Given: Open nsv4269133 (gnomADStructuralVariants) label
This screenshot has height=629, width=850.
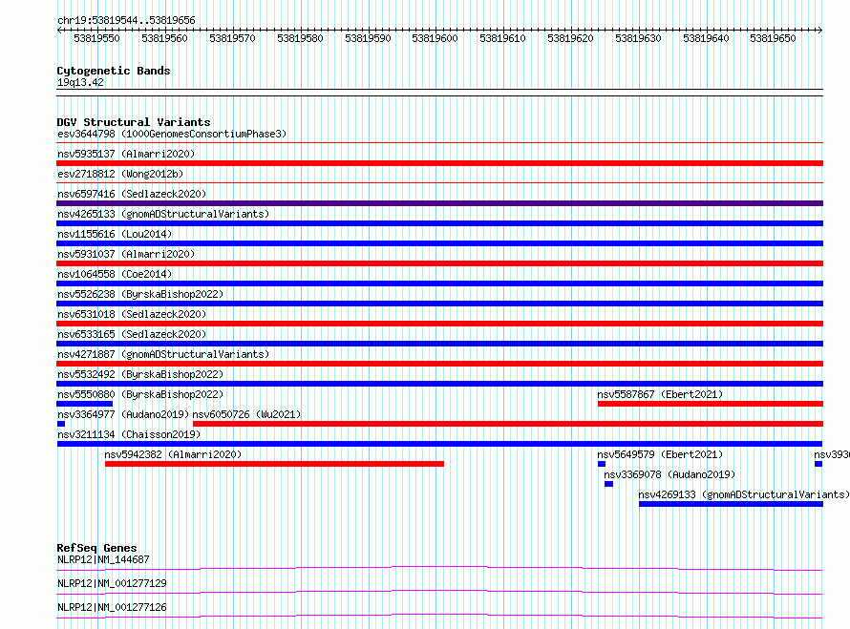Looking at the screenshot, I should [744, 494].
